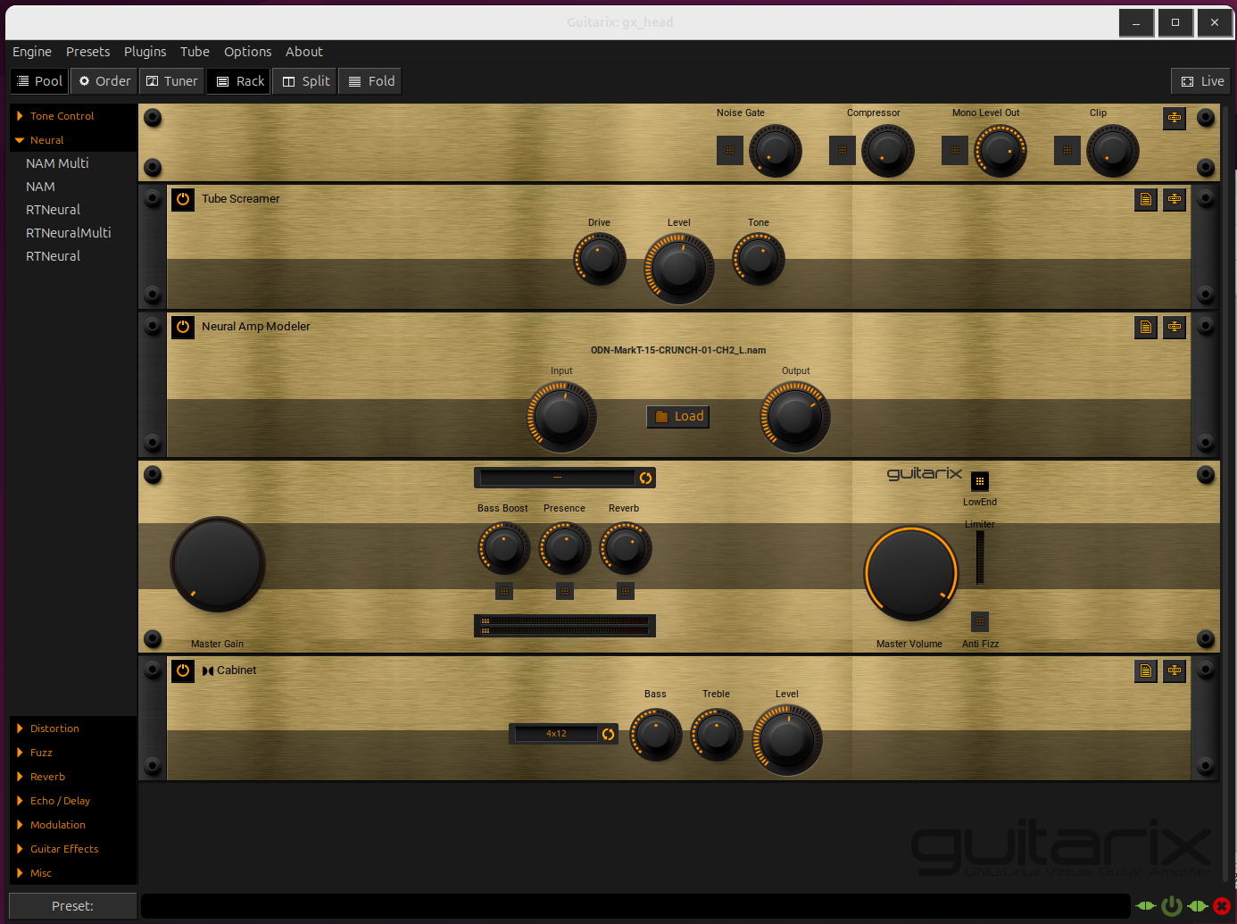Toggle the Tube Screamer power switch

point(183,199)
